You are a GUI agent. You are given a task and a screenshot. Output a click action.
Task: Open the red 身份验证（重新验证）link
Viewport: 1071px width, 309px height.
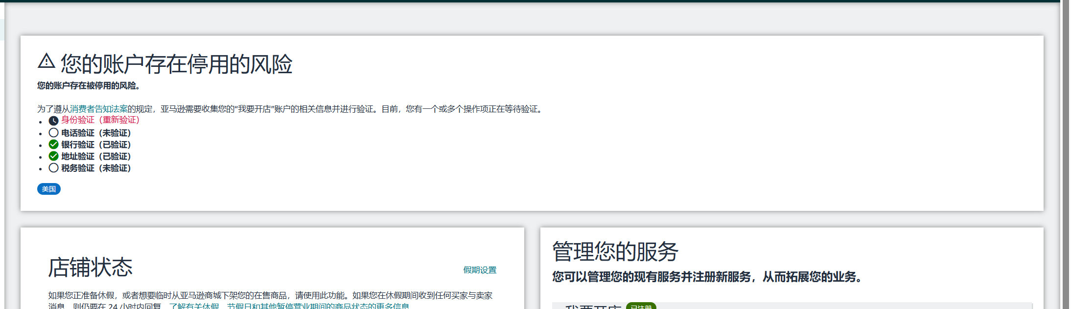[x=100, y=120]
